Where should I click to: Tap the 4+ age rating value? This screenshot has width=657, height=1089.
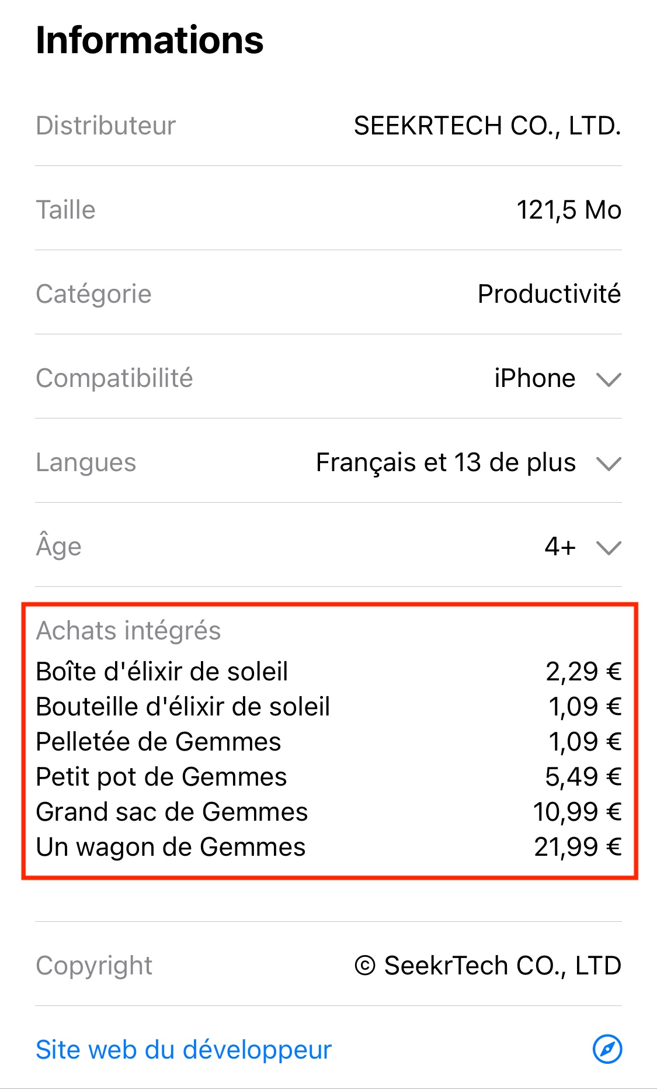[560, 547]
